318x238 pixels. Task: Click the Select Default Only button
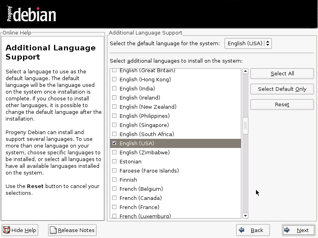pyautogui.click(x=282, y=89)
